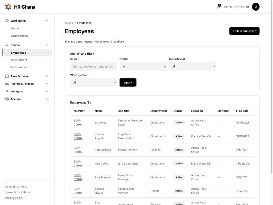Open the Work location filter dropdown
273x205 pixels.
pyautogui.click(x=94, y=82)
